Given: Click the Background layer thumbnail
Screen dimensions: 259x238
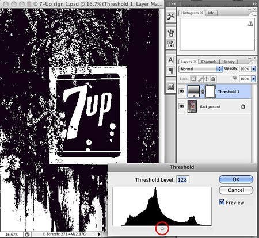Looking at the screenshot, I should (192, 106).
